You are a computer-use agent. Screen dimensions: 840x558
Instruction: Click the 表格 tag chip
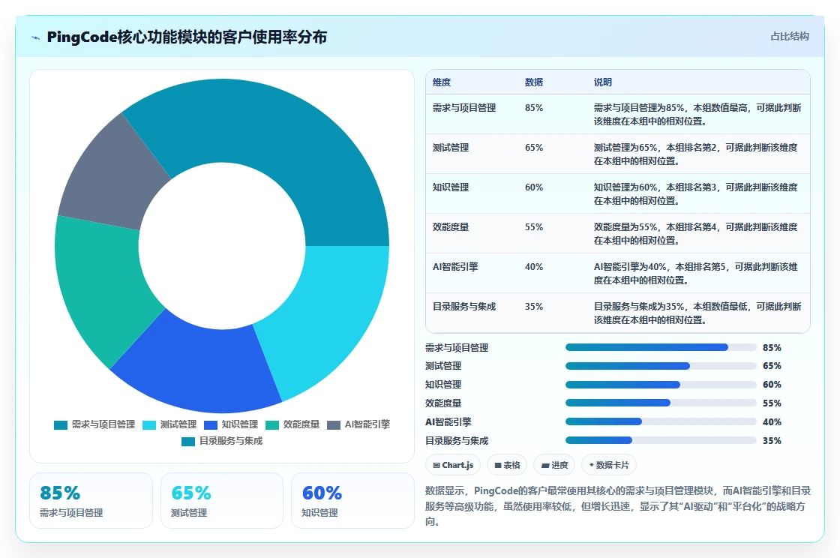click(x=507, y=465)
